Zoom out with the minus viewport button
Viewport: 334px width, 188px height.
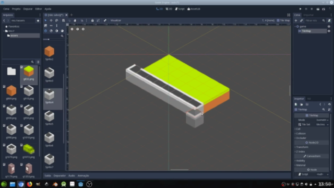click(72, 29)
